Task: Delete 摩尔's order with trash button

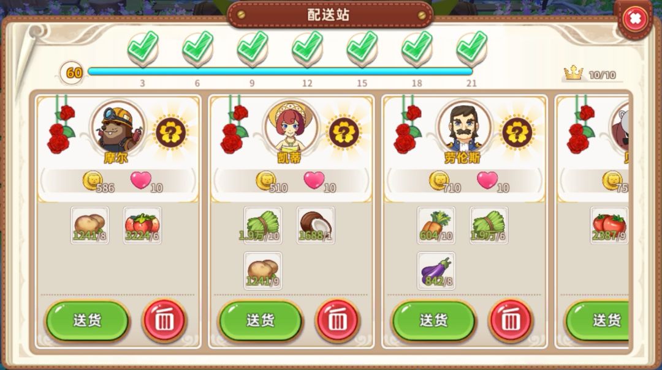Action: point(164,320)
